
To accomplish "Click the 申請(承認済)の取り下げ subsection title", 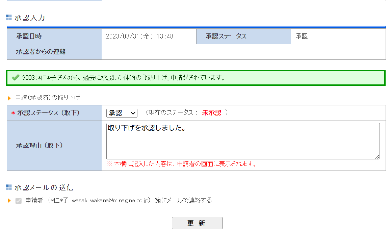I will (48, 98).
